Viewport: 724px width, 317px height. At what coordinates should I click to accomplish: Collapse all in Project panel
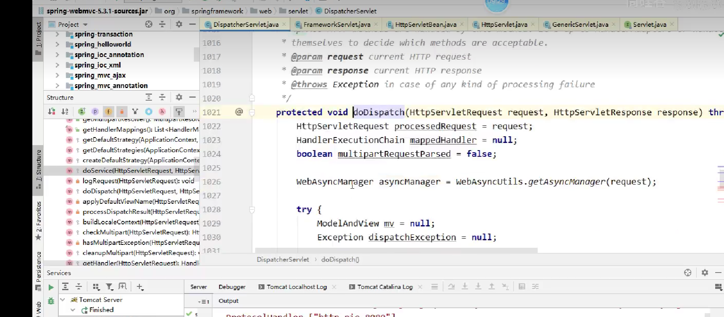[162, 24]
